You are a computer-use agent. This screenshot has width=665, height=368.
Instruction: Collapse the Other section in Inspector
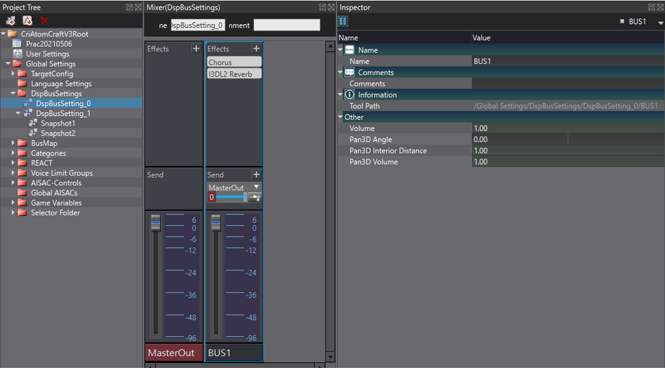(x=341, y=117)
